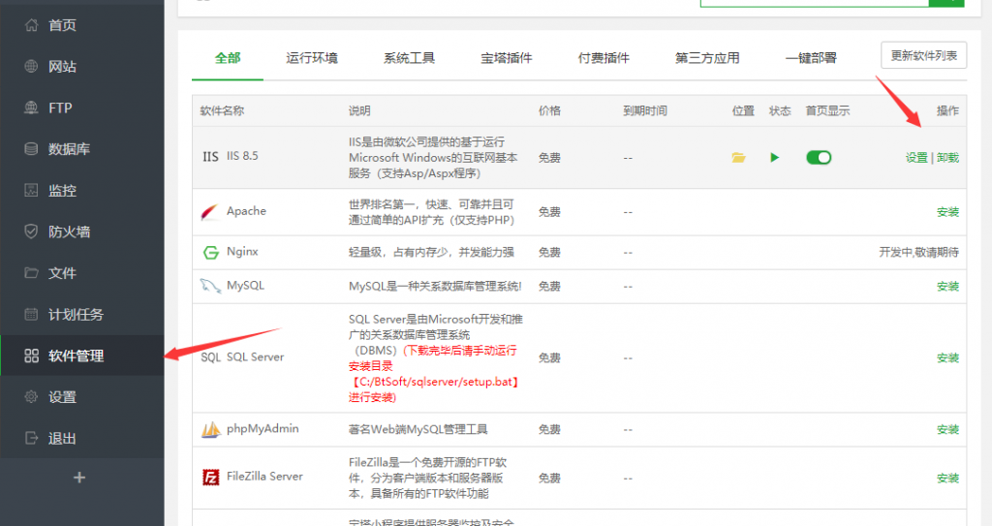Click the 退出 logout icon
The image size is (992, 526).
[x=31, y=438]
